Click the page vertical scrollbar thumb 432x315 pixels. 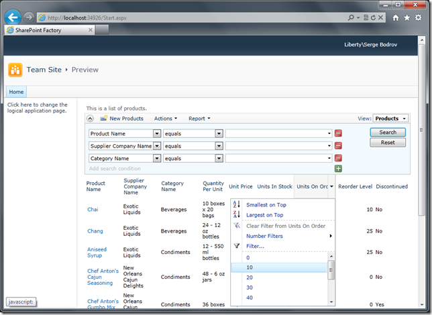pyautogui.click(x=421, y=130)
